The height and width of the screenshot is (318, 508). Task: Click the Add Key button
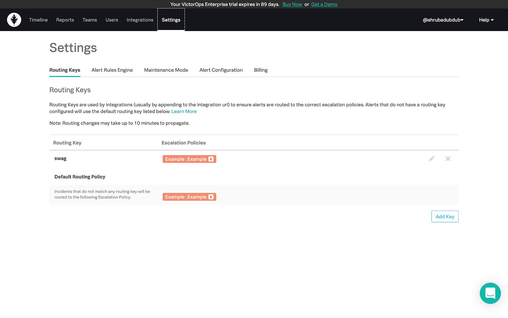point(445,217)
